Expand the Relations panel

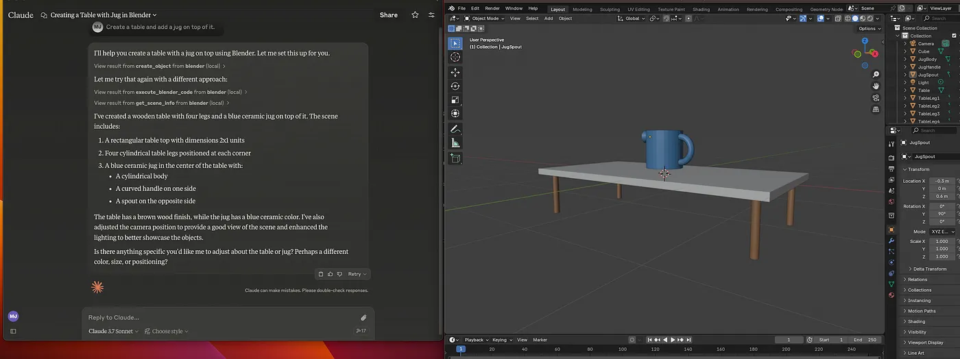coord(916,280)
